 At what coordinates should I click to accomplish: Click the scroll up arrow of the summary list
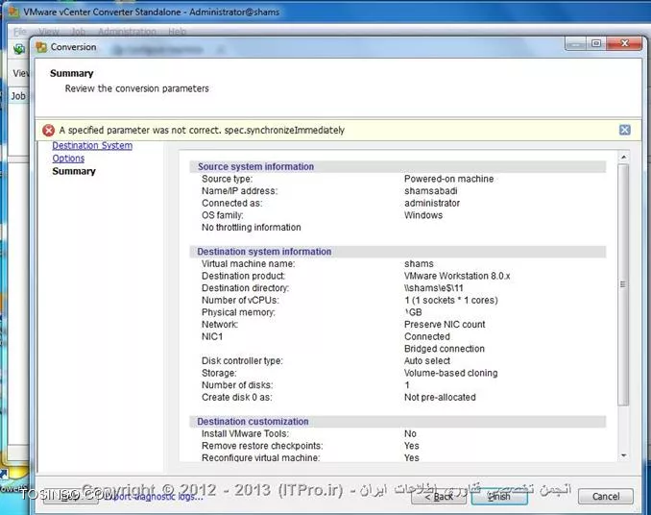click(x=623, y=158)
